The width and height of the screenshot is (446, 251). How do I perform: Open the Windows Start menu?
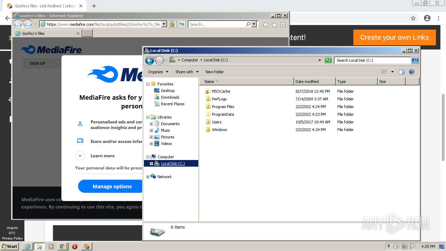10,246
